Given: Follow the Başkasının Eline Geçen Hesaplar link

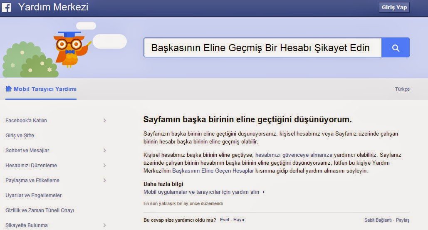Looking at the screenshot, I should (x=213, y=171).
